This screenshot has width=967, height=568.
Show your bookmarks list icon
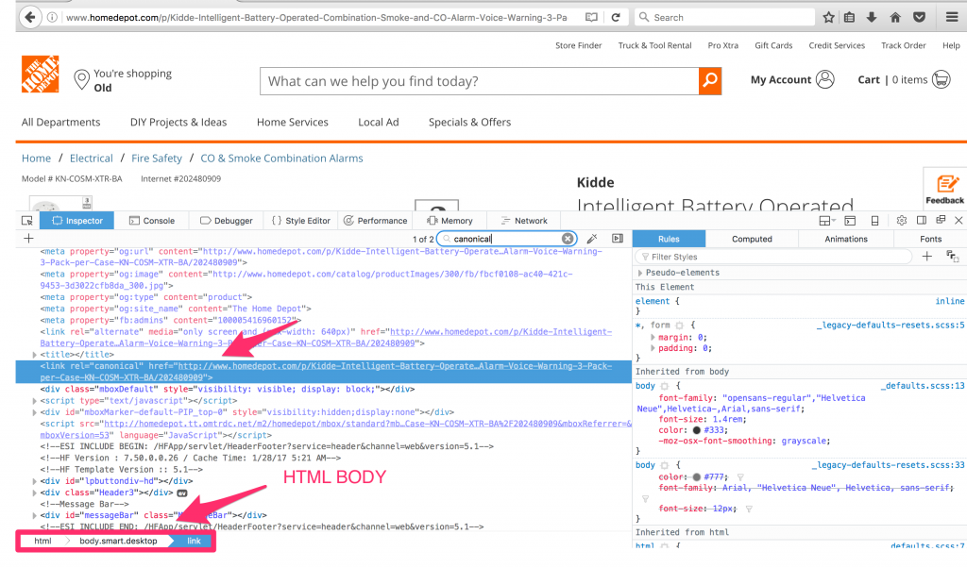click(x=849, y=17)
